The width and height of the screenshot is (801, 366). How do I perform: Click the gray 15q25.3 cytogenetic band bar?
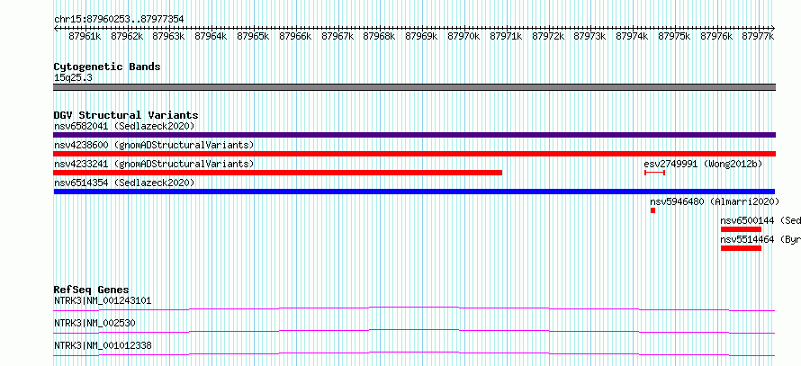pyautogui.click(x=414, y=87)
